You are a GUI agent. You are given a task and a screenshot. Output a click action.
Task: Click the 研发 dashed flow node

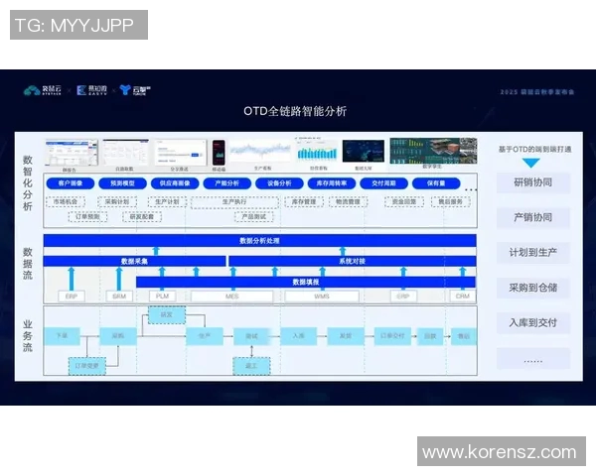[x=167, y=315]
